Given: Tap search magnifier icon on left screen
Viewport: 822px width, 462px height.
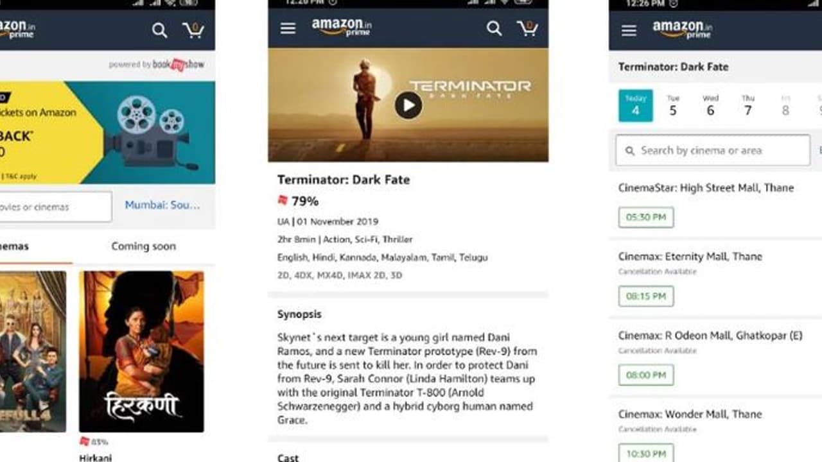Looking at the screenshot, I should (x=159, y=30).
